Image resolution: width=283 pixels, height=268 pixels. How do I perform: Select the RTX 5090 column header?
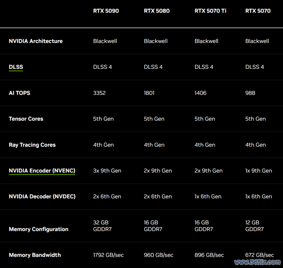[106, 11]
